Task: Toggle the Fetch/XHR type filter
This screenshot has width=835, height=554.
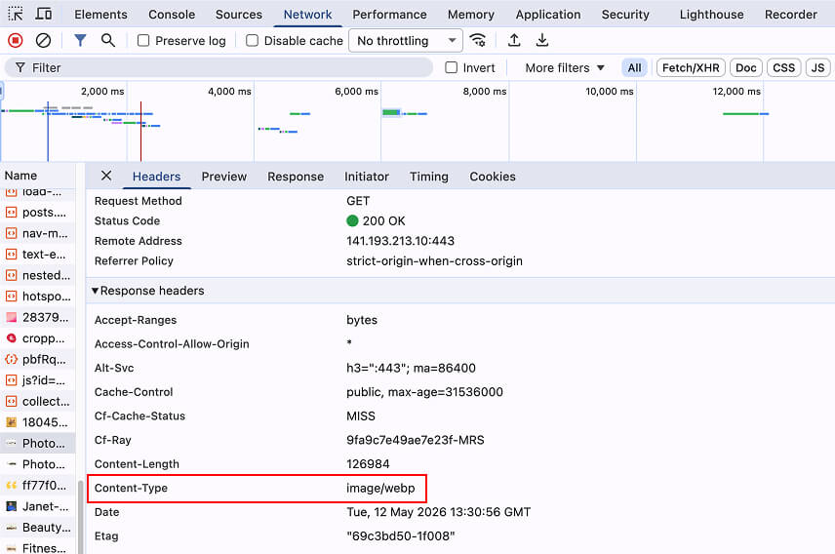Action: pos(691,67)
